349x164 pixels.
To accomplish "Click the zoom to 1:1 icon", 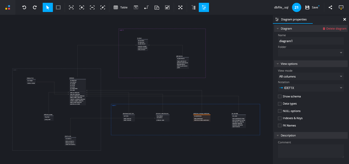I will tap(71, 7).
